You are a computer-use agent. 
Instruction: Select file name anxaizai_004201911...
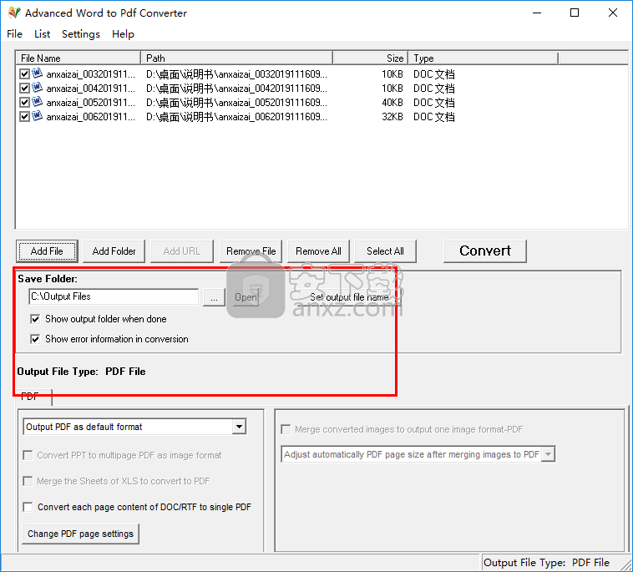90,89
